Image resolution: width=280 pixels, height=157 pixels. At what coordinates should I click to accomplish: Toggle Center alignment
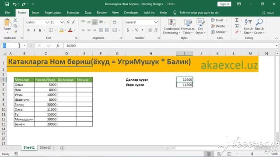click(89, 30)
